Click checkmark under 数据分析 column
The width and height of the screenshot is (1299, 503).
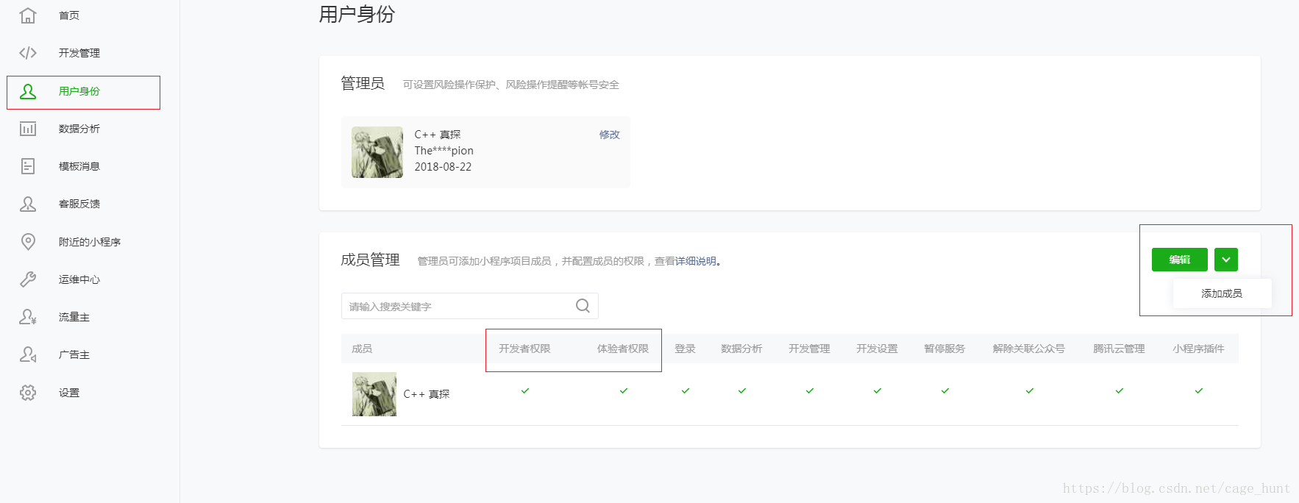(x=742, y=390)
